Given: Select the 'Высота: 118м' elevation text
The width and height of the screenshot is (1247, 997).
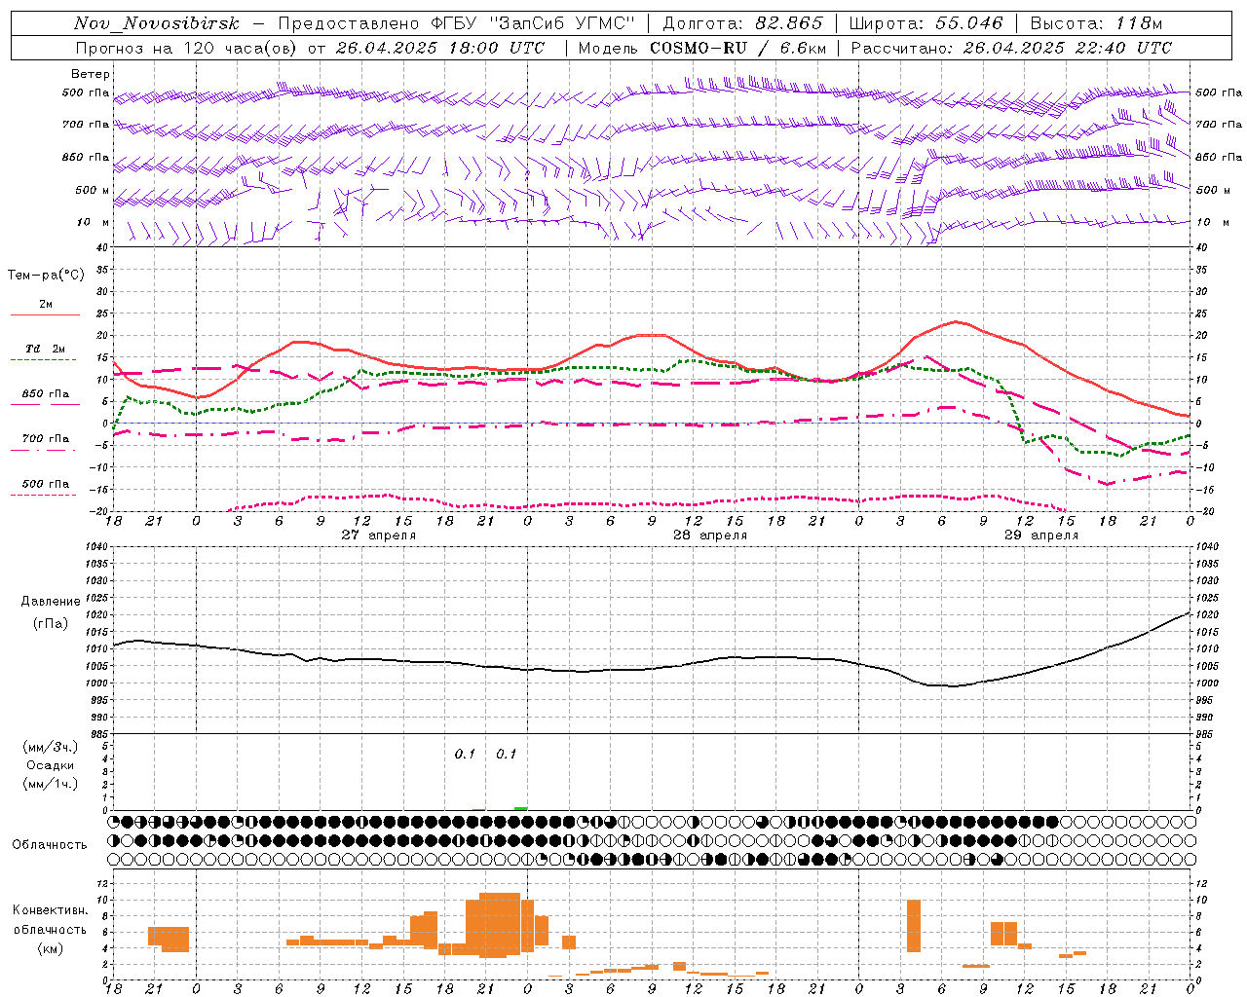Looking at the screenshot, I should [x=1096, y=23].
